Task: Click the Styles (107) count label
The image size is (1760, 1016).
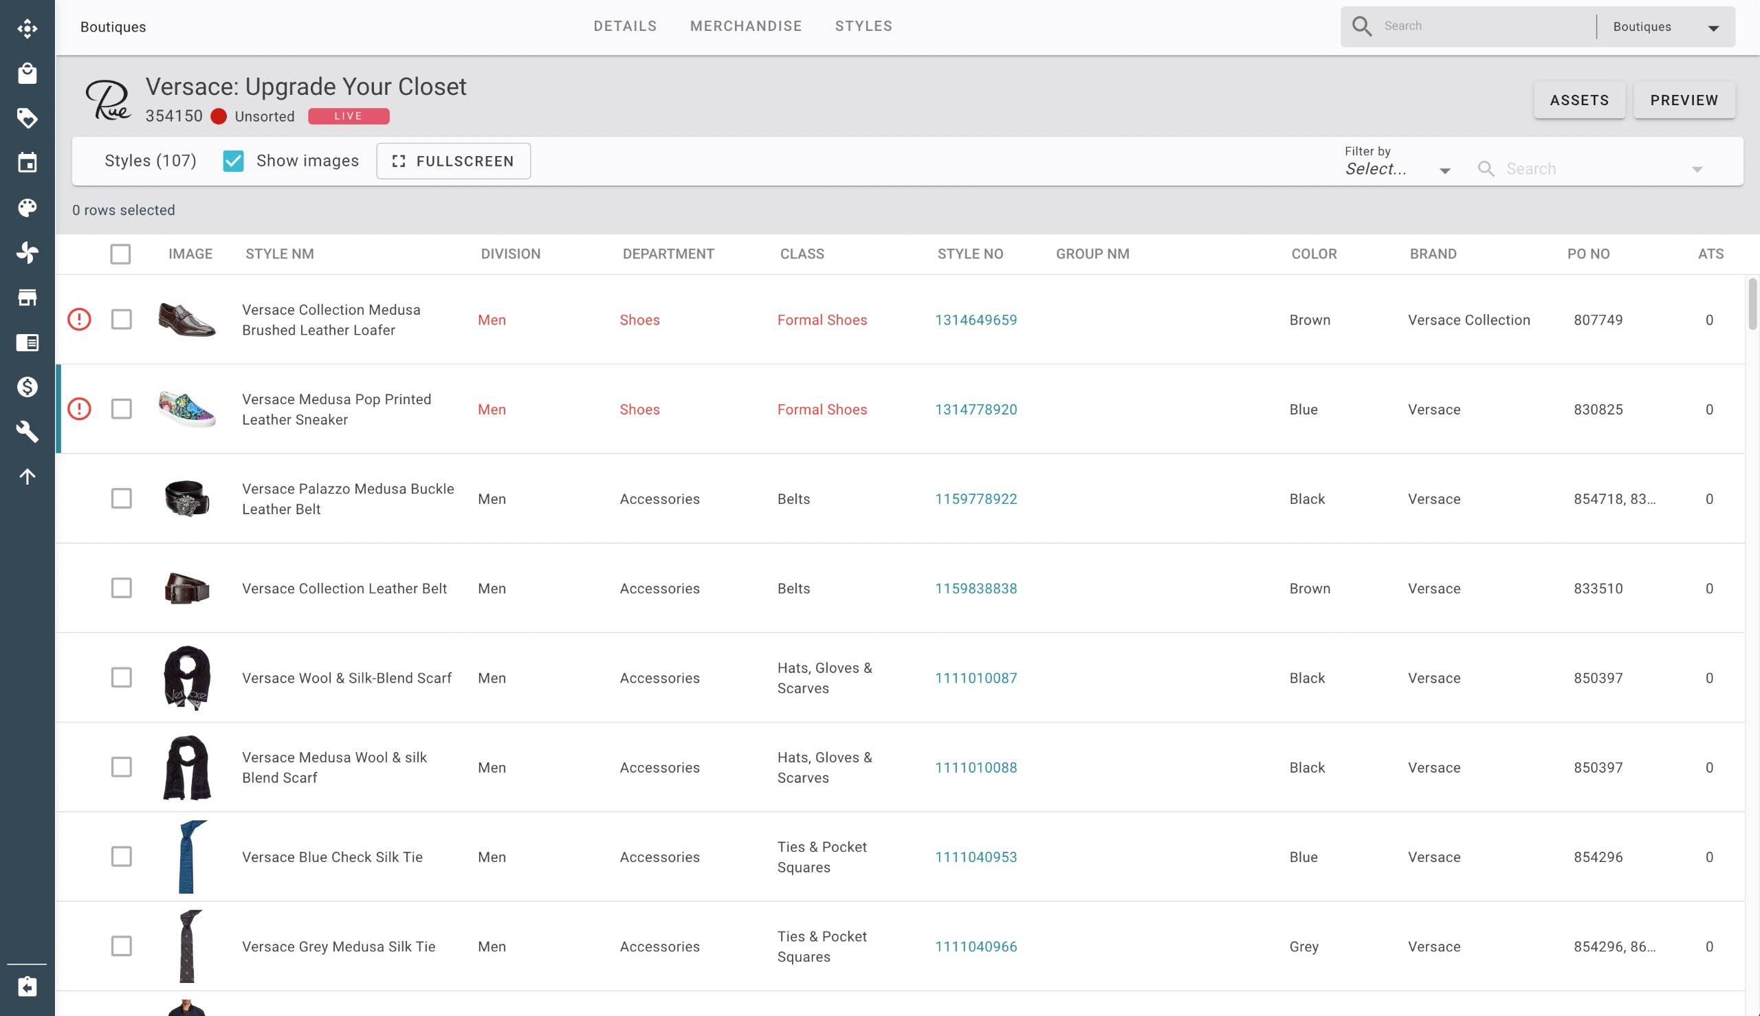Action: pos(151,161)
